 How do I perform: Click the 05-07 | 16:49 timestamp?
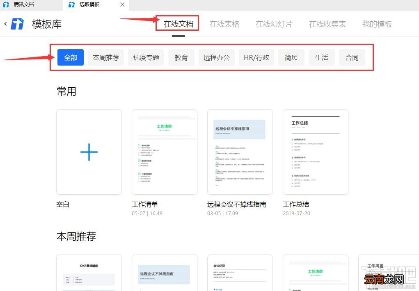click(147, 213)
